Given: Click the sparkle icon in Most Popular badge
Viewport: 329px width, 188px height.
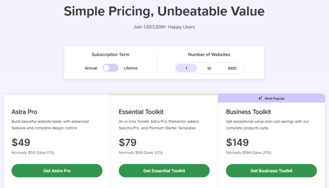Looking at the screenshot, I should 260,99.
